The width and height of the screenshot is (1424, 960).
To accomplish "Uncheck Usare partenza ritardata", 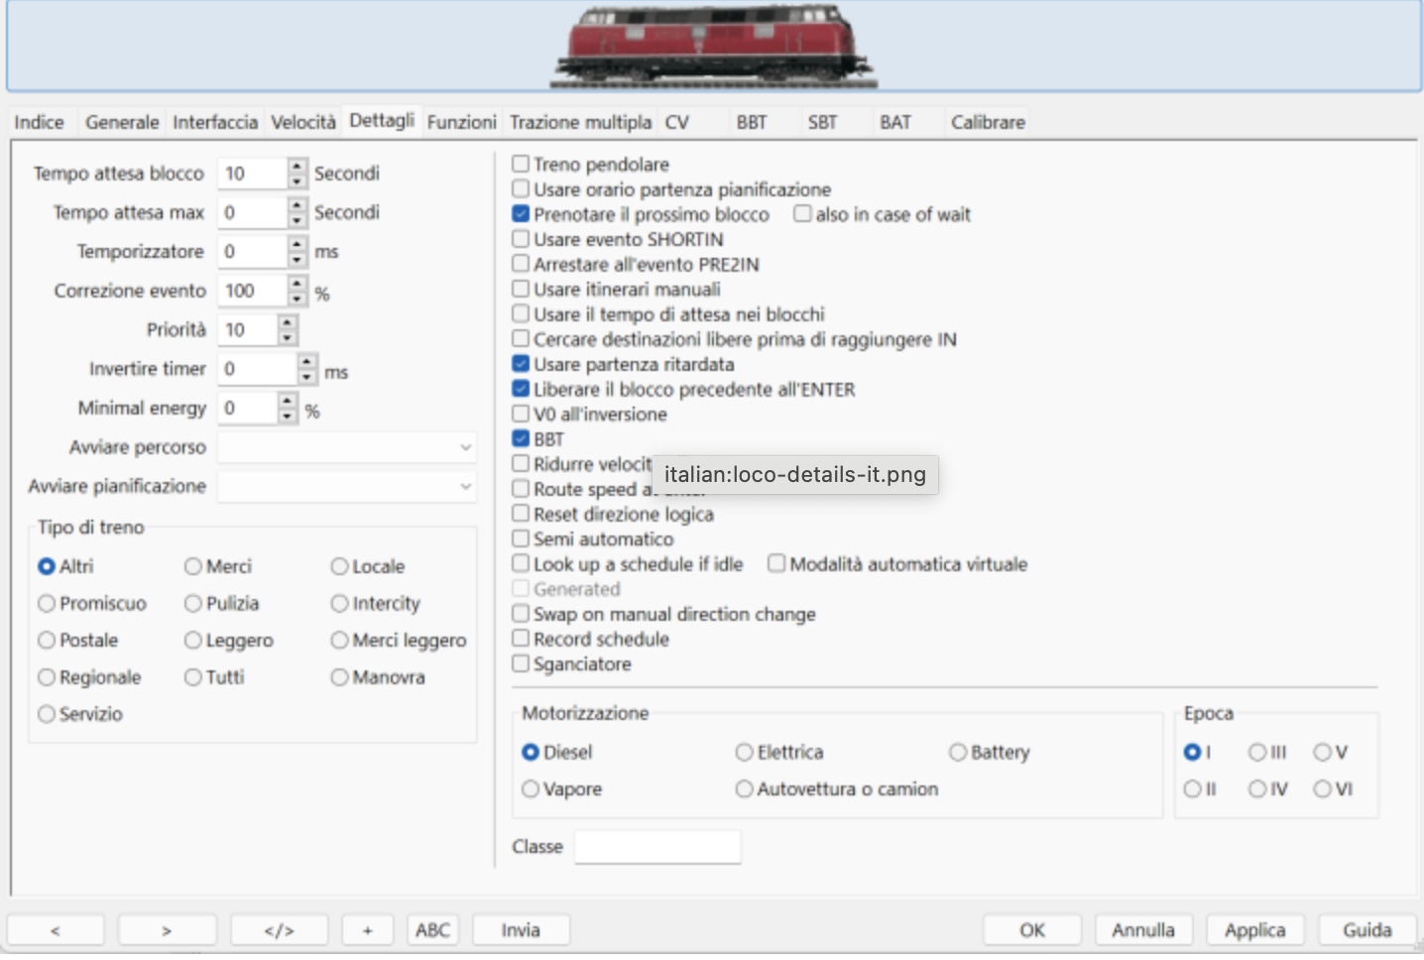I will pos(521,364).
